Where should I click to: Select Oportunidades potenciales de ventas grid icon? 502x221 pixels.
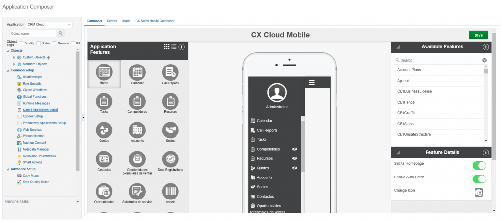[137, 159]
